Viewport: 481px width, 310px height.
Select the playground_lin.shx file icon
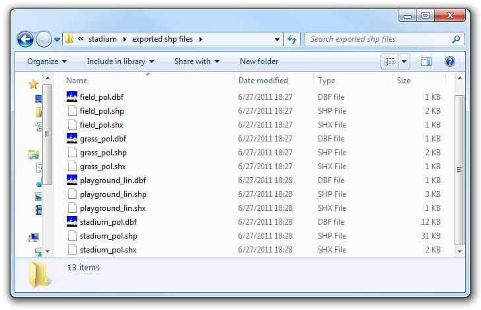[72, 208]
